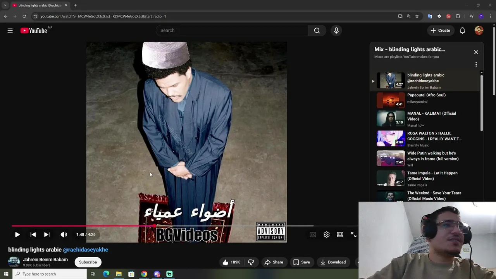Save video to a playlist
This screenshot has height=279, width=496.
301,262
